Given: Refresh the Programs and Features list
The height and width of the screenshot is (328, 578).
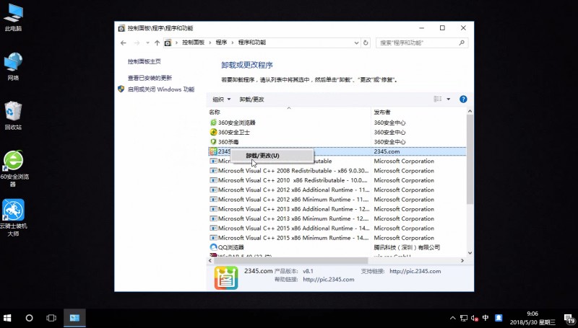Looking at the screenshot, I should click(366, 43).
